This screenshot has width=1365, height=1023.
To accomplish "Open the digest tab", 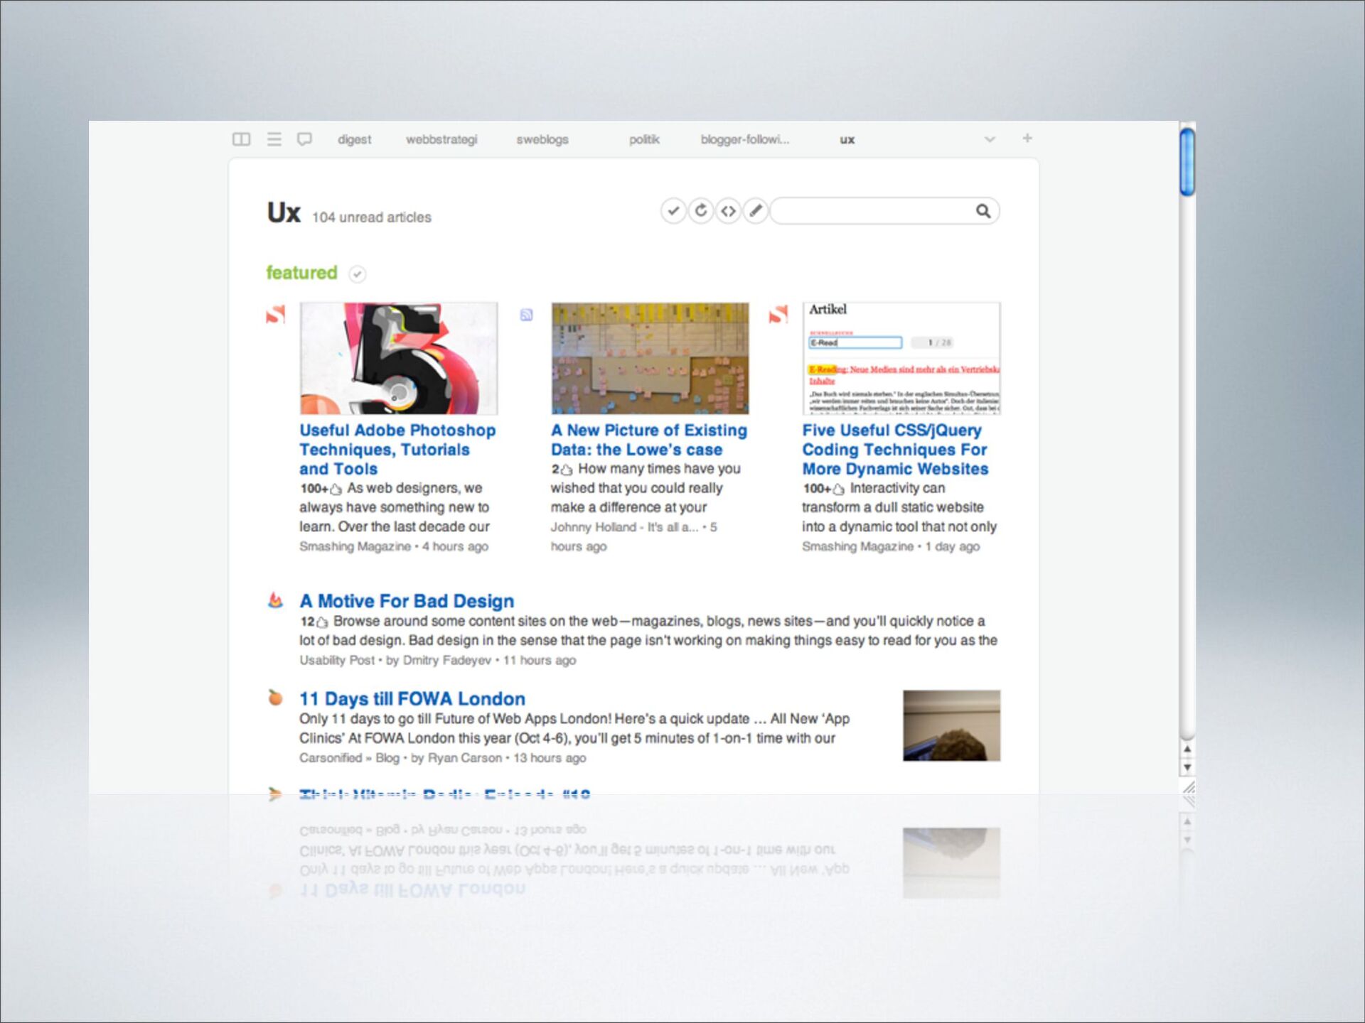I will 354,140.
